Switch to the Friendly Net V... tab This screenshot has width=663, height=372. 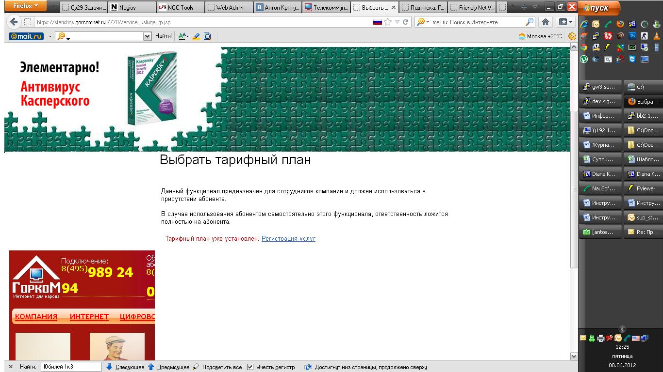(471, 7)
